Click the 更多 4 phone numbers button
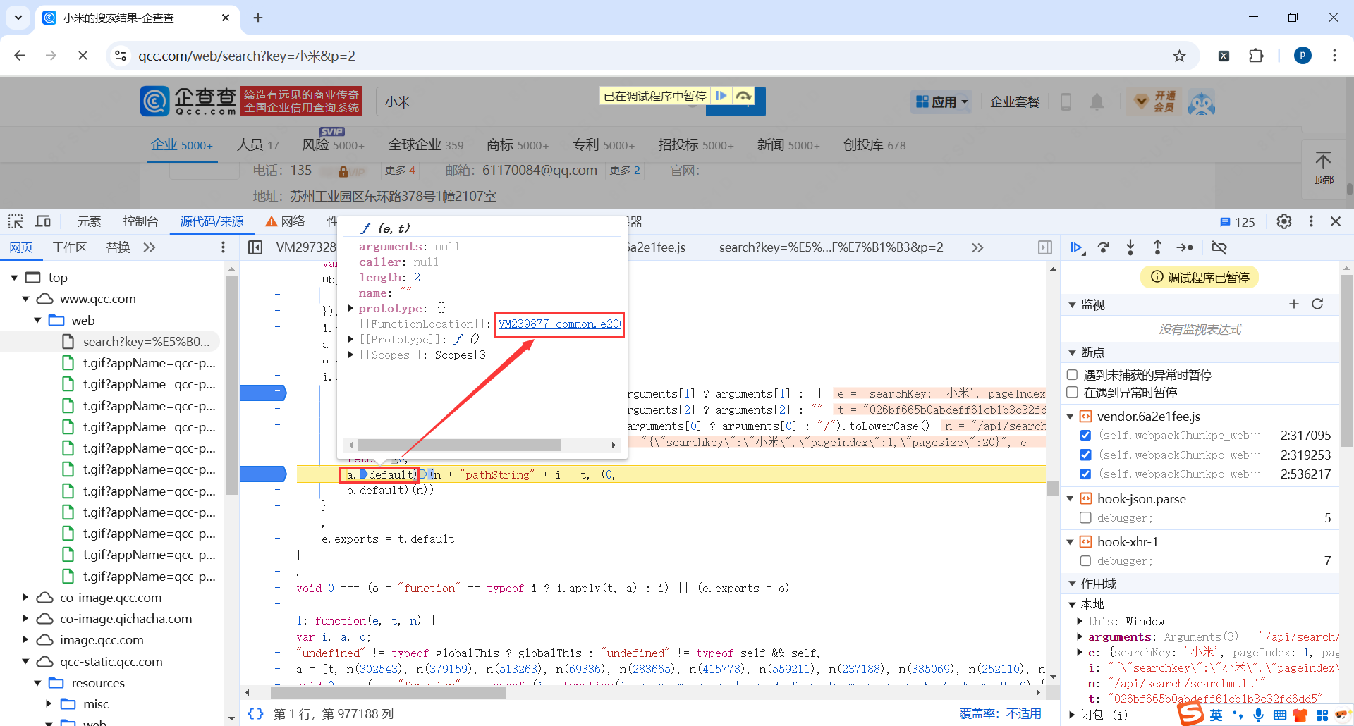Viewport: 1354px width, 726px height. pos(401,171)
